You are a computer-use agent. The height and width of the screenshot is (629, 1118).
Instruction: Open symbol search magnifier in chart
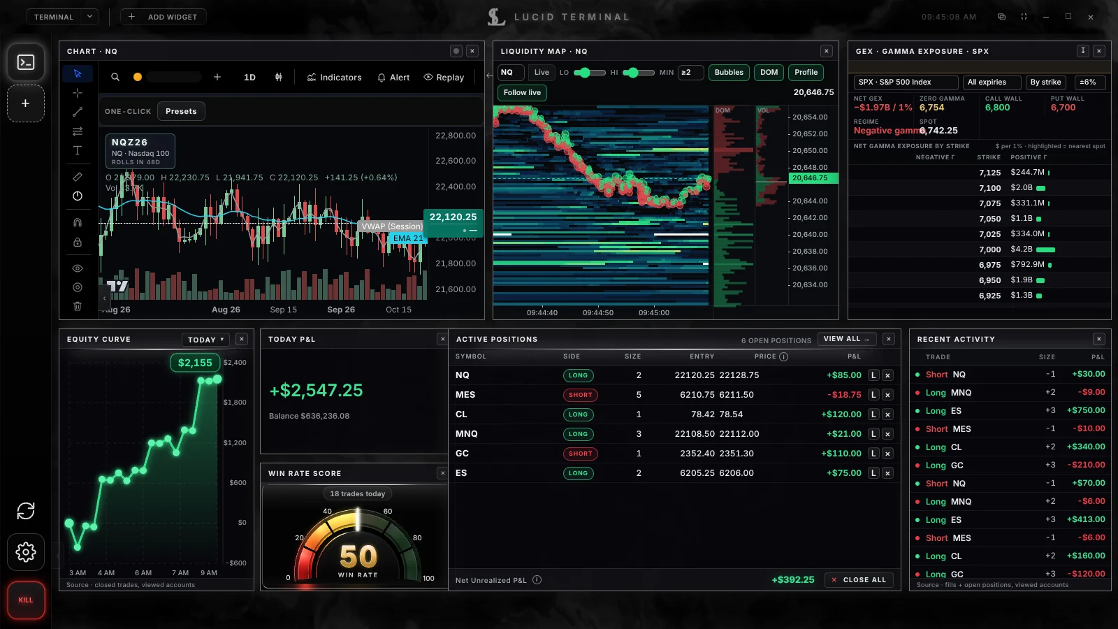point(115,78)
